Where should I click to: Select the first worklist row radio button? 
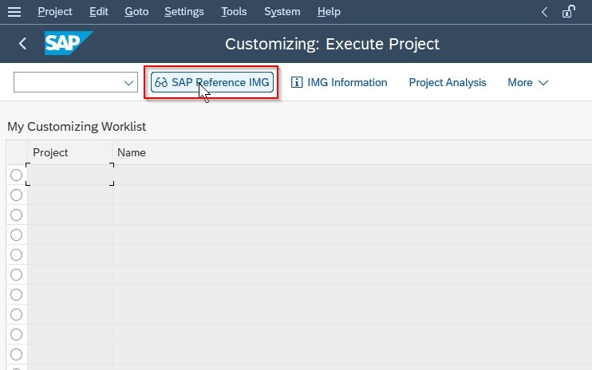[x=16, y=175]
